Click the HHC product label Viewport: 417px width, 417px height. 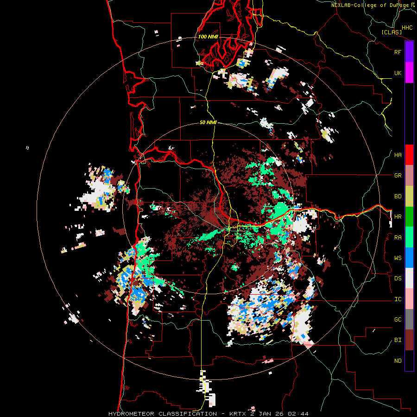point(407,28)
